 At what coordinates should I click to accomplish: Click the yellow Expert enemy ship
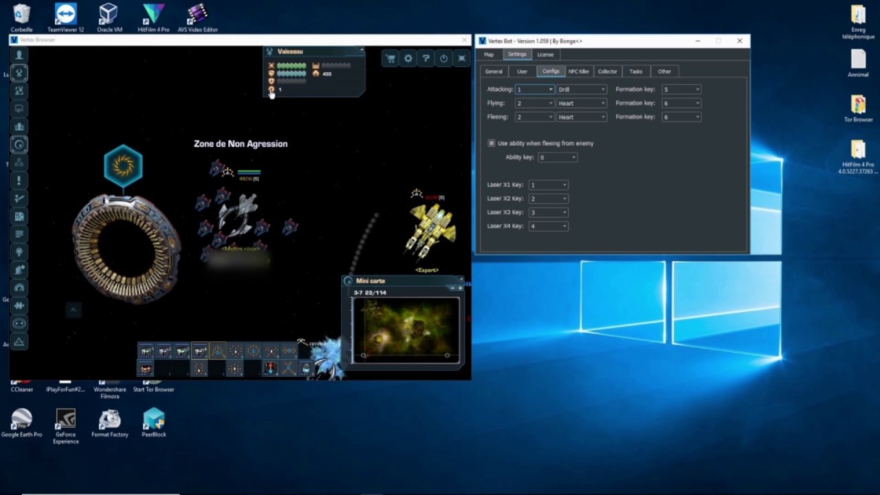coord(430,230)
